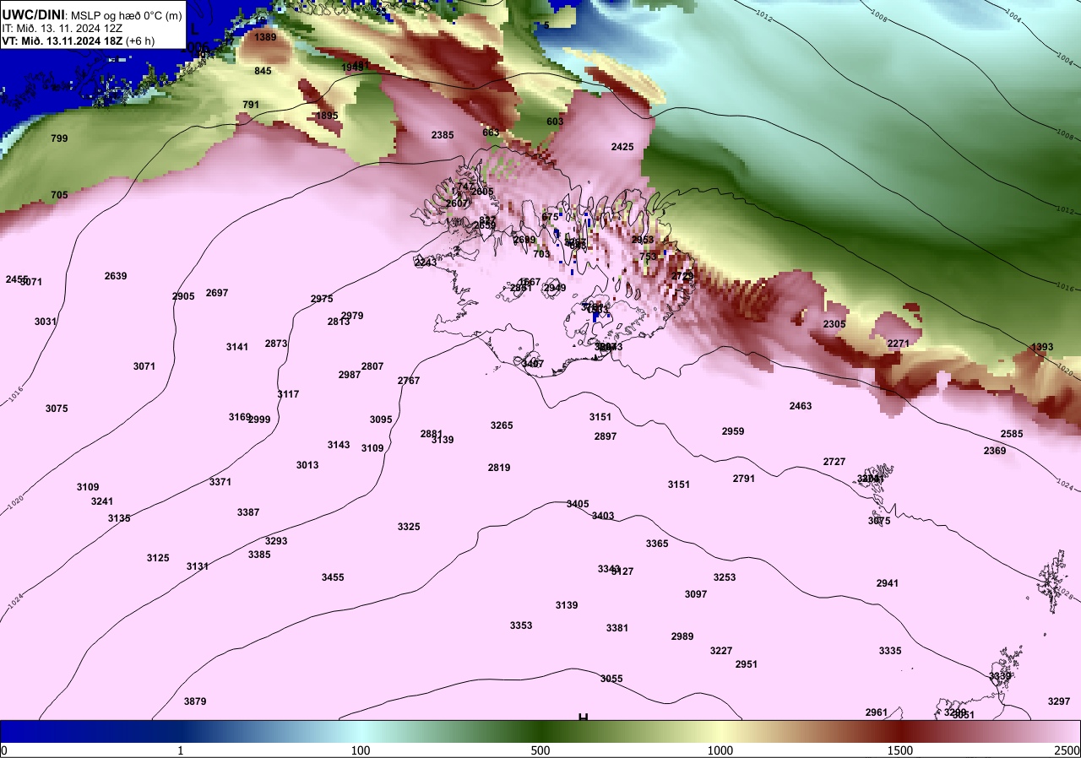The height and width of the screenshot is (758, 1081).
Task: Click the 3055 value
Action: click(611, 679)
